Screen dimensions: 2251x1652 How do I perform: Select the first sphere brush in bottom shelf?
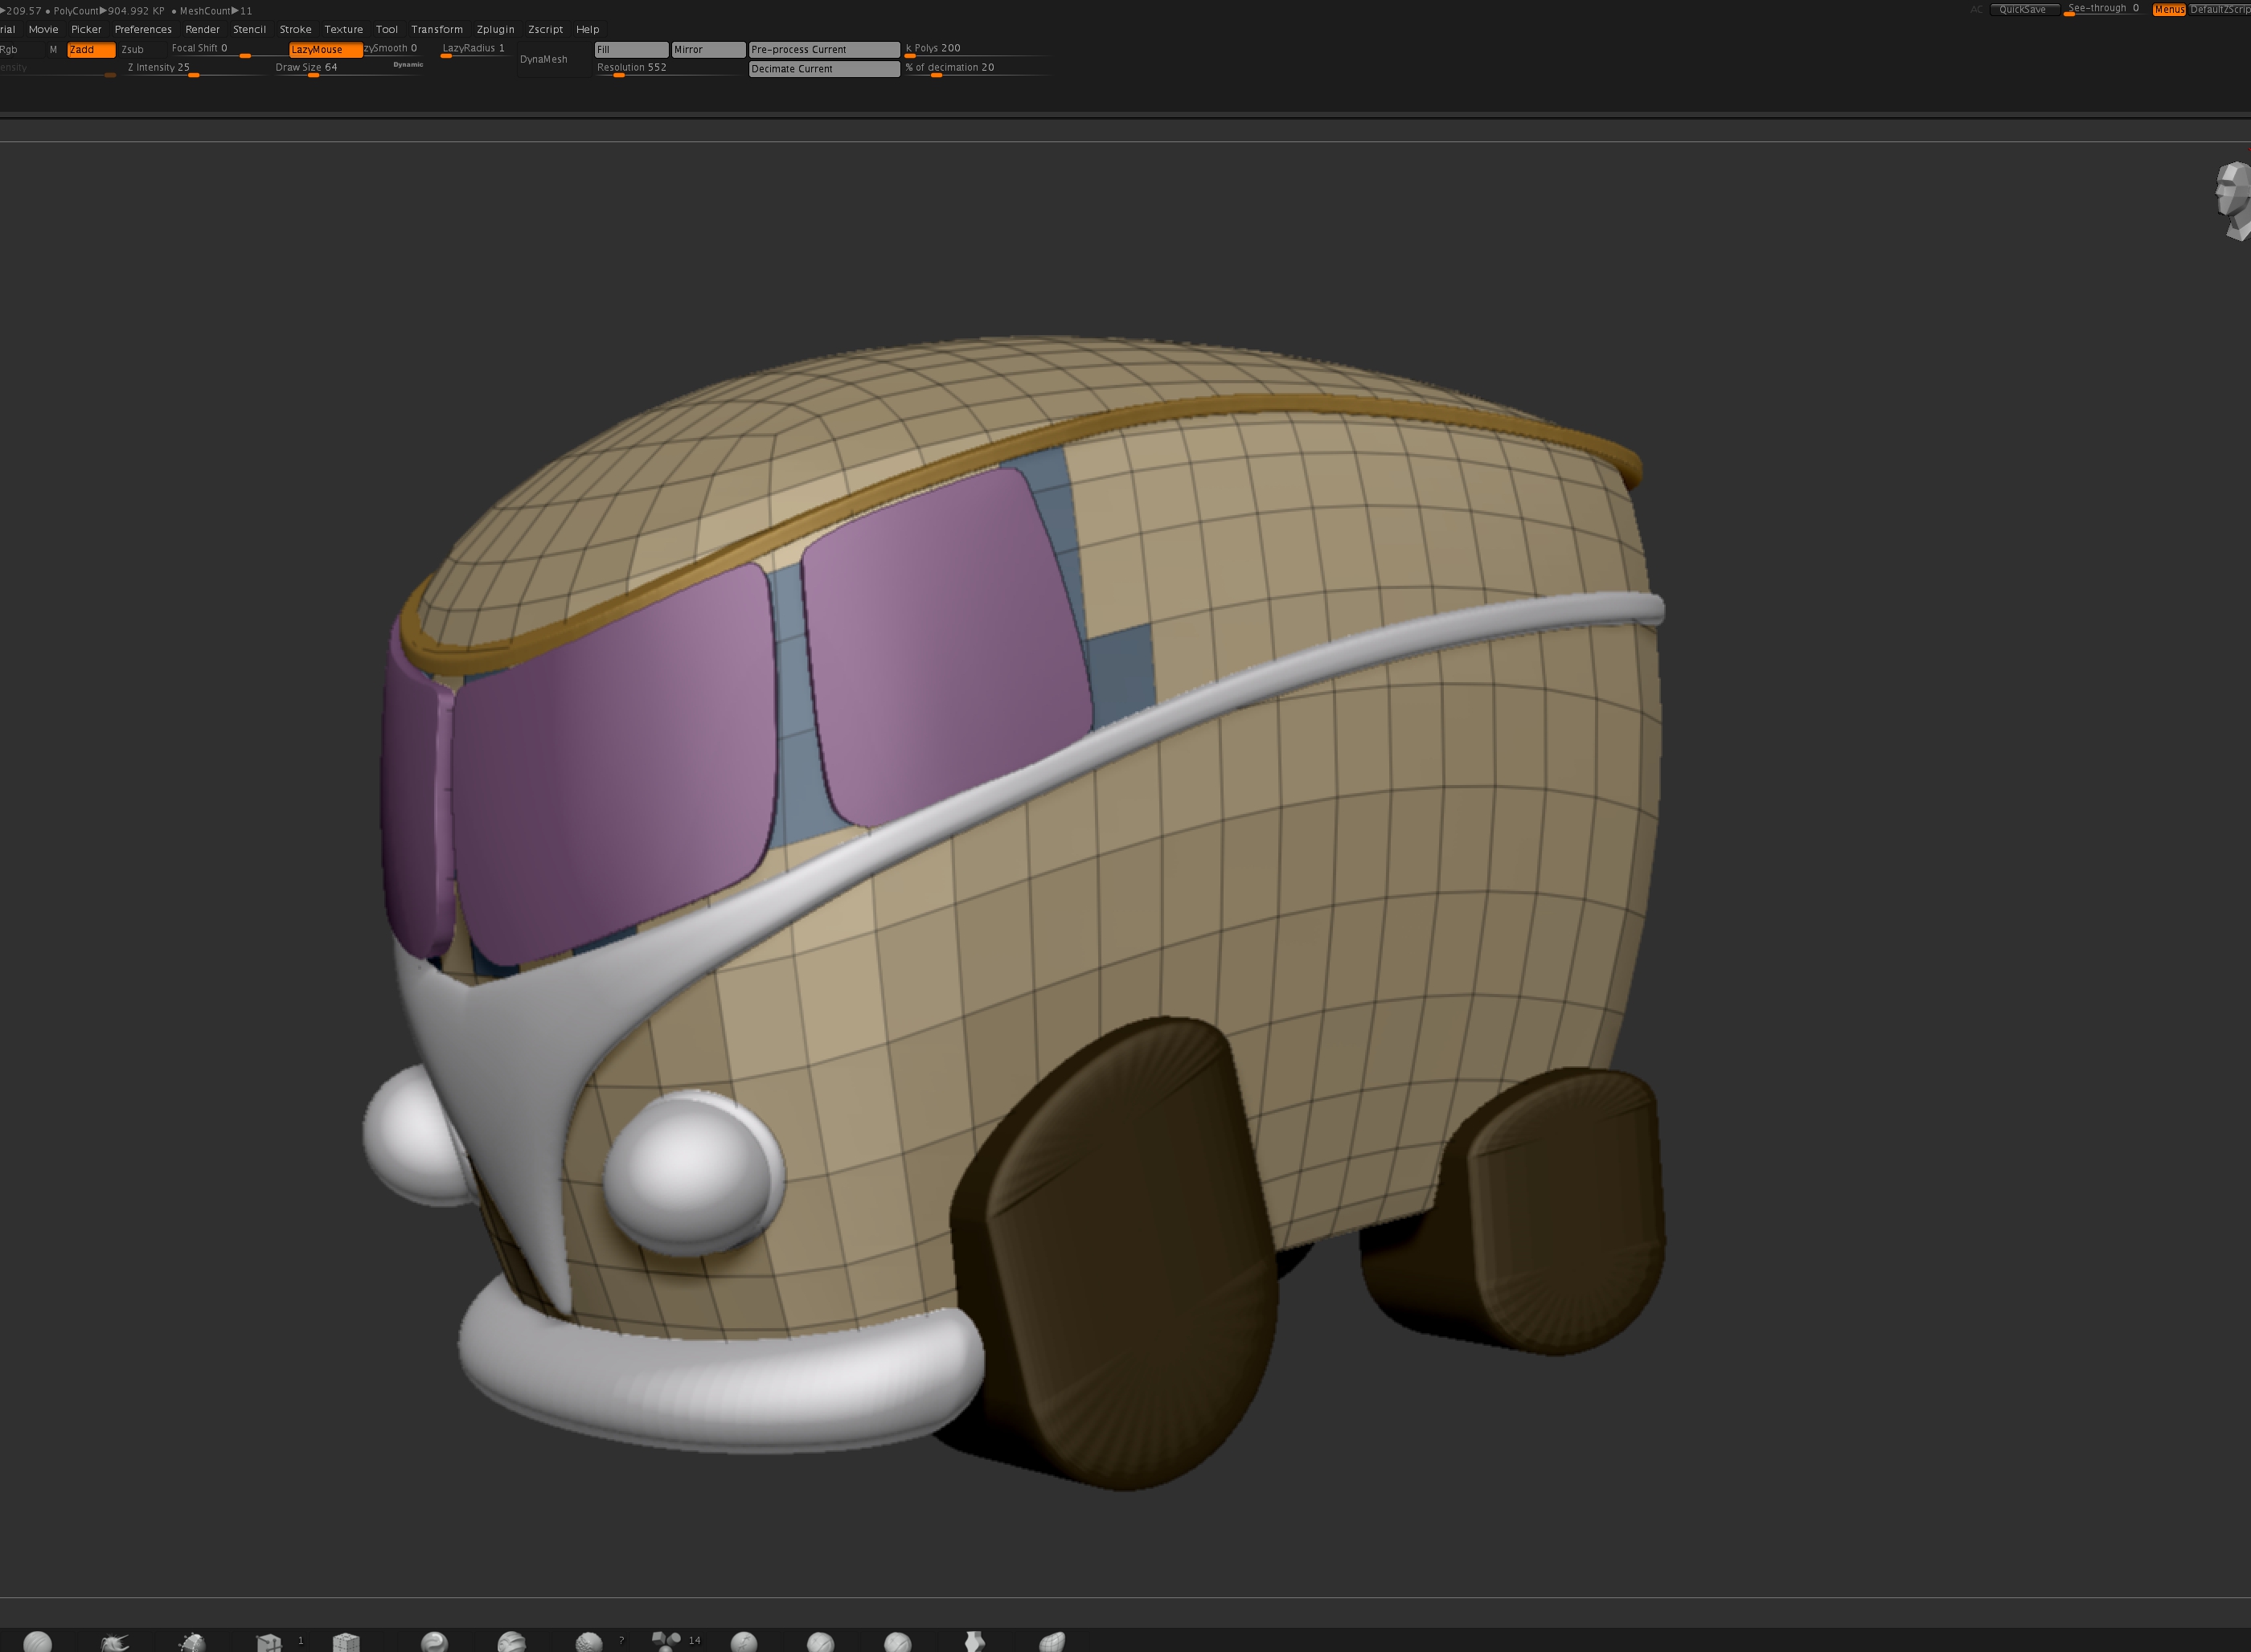pyautogui.click(x=37, y=1642)
